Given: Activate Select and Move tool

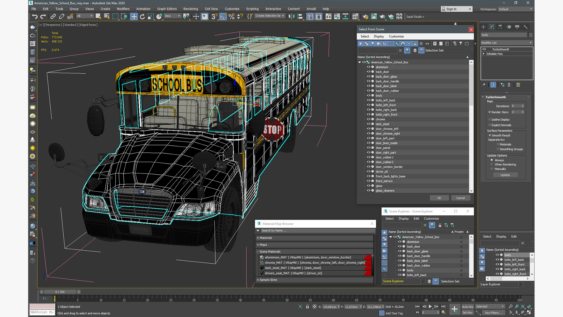Looking at the screenshot, I should [x=134, y=17].
